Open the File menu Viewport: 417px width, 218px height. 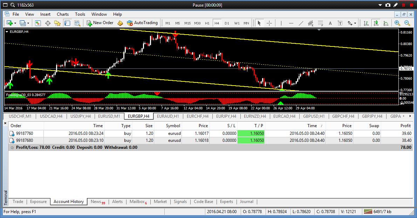[16, 14]
